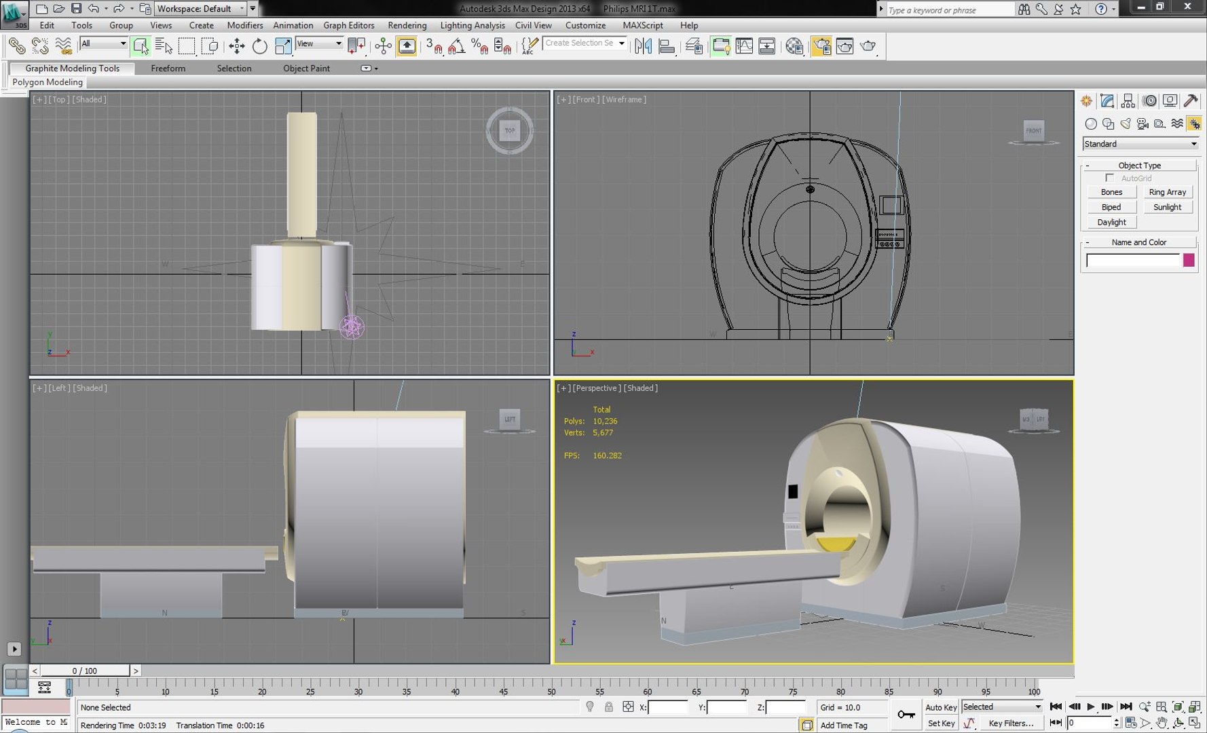The image size is (1207, 733).
Task: Select the Scale transform tool
Action: point(283,46)
